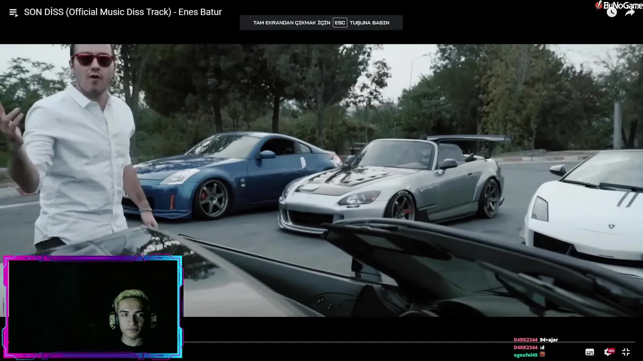Click chat message ':d' from D4RK2344
Screen dimensions: 643x361
pyautogui.click(x=542, y=347)
